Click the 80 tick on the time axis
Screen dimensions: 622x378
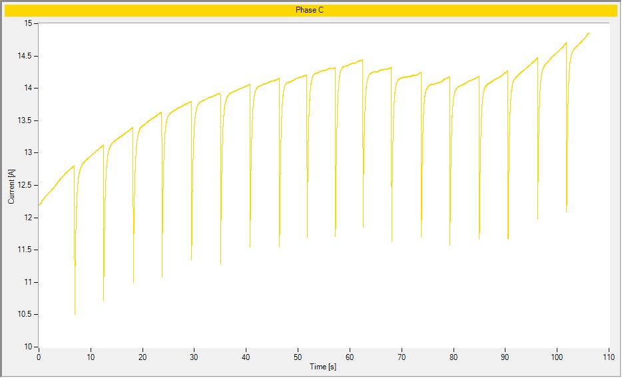point(454,357)
